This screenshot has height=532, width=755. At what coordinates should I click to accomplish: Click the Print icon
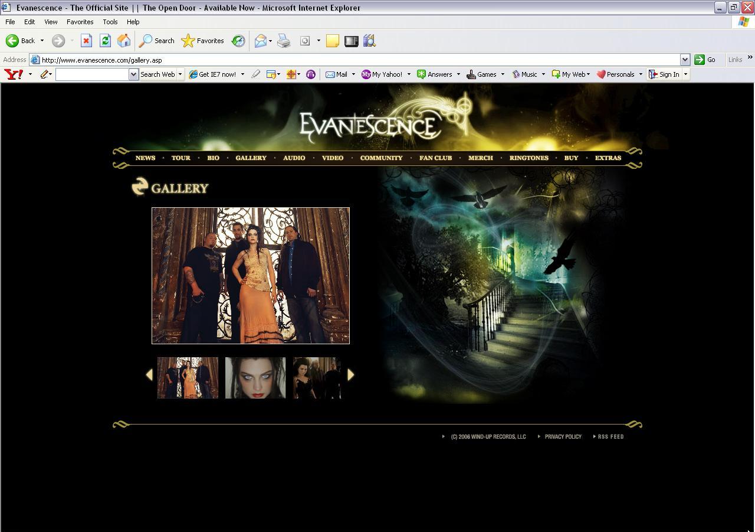pyautogui.click(x=284, y=41)
